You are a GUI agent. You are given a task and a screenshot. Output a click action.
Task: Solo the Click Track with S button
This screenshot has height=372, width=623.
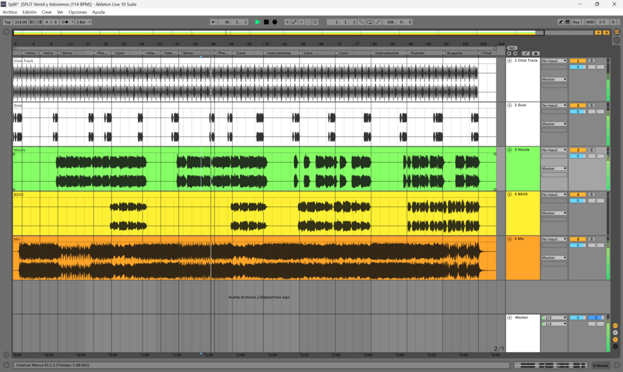click(591, 61)
